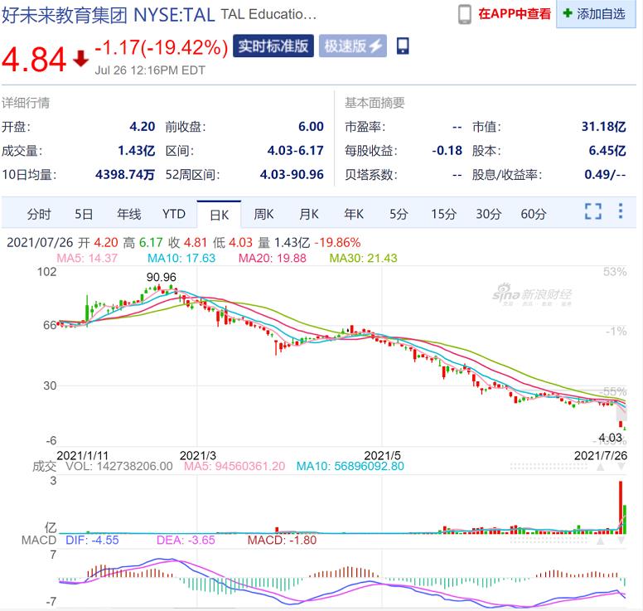Click the 每股收益 value -0.18
Image resolution: width=643 pixels, height=611 pixels.
coord(447,151)
